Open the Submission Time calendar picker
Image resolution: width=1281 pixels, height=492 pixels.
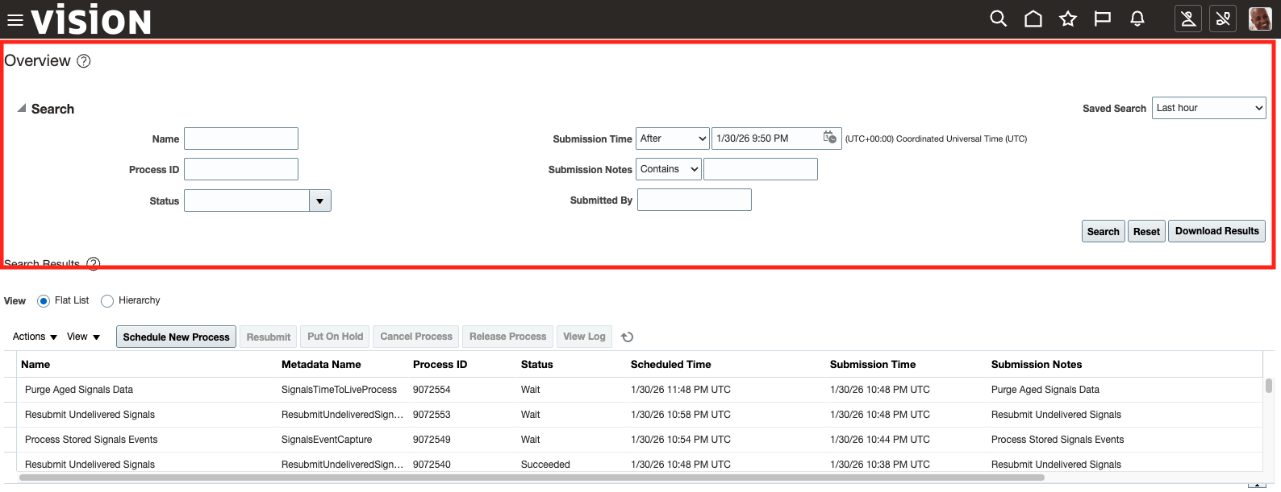pos(829,138)
